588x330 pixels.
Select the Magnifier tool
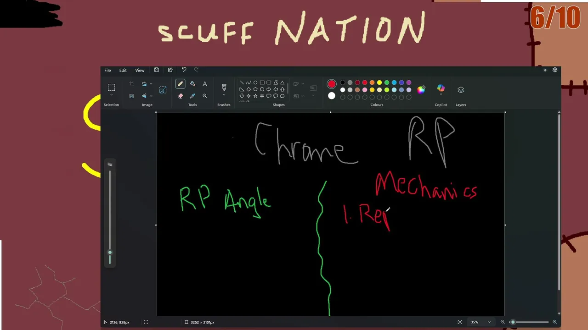[x=205, y=96]
